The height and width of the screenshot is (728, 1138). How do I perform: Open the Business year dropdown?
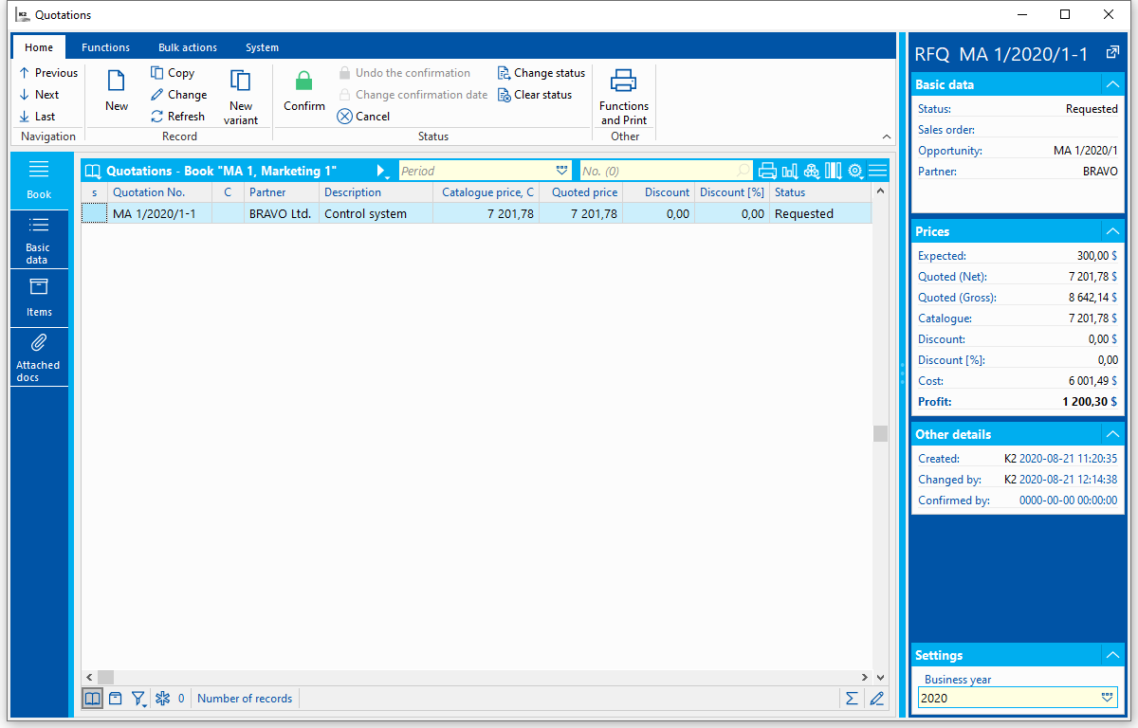(1108, 698)
